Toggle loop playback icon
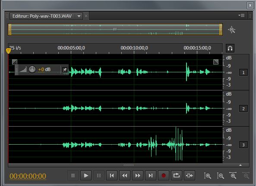Screen dimensions: 256x186 (176, 175)
